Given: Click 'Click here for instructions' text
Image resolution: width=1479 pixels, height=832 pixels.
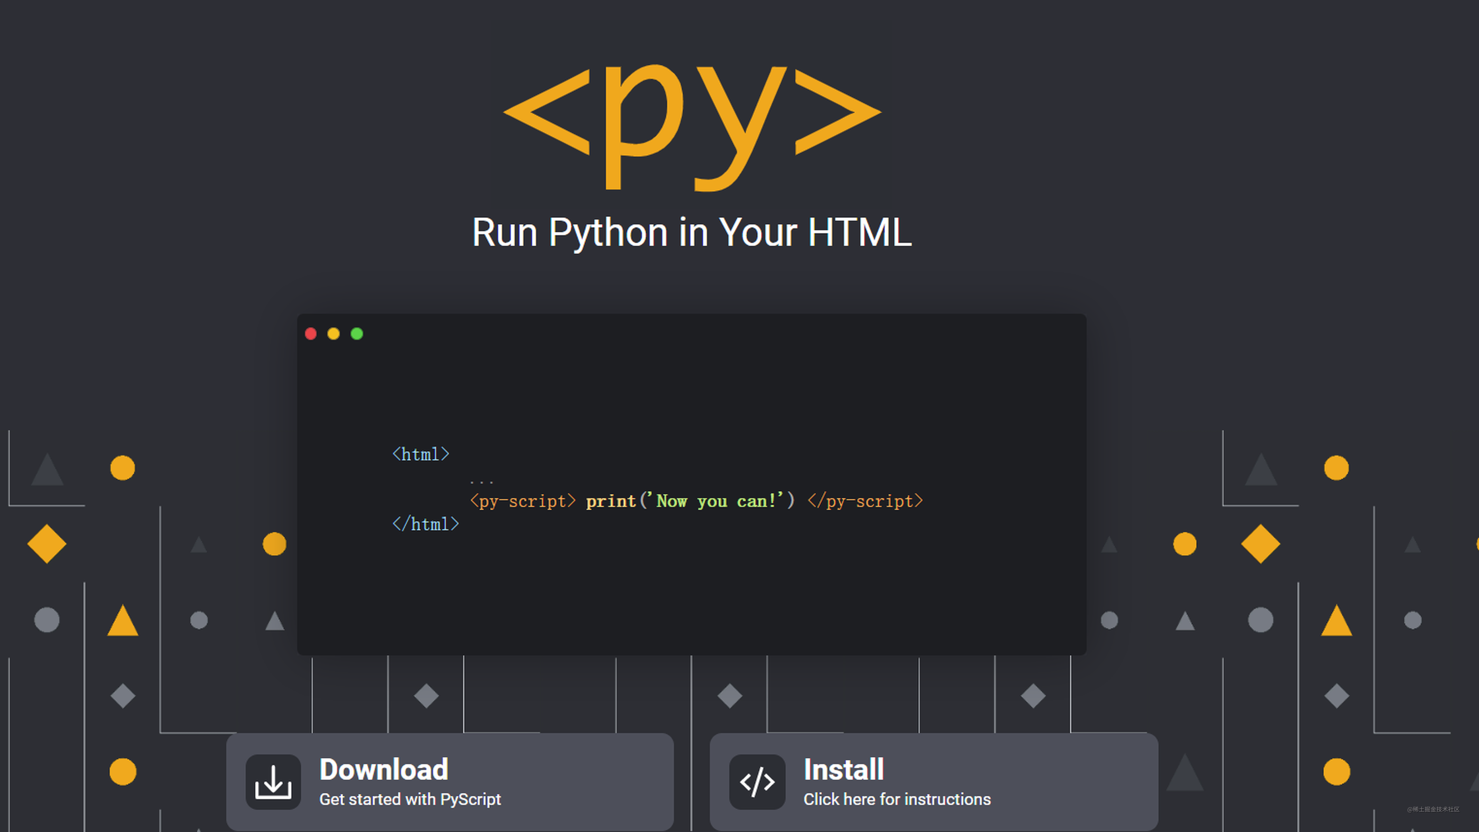Looking at the screenshot, I should click(x=897, y=799).
